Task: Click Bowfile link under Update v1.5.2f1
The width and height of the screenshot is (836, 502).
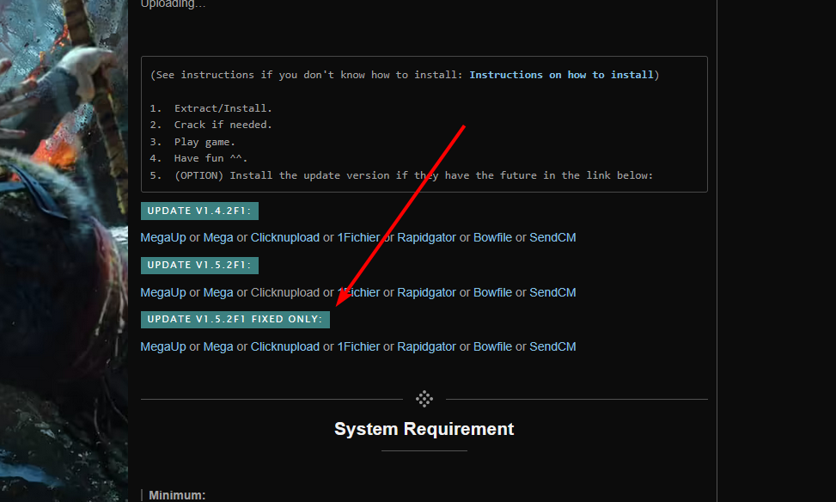Action: (492, 292)
